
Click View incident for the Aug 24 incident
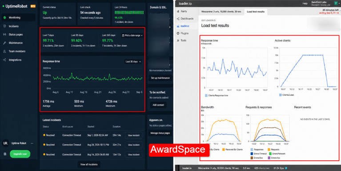[x=133, y=145]
